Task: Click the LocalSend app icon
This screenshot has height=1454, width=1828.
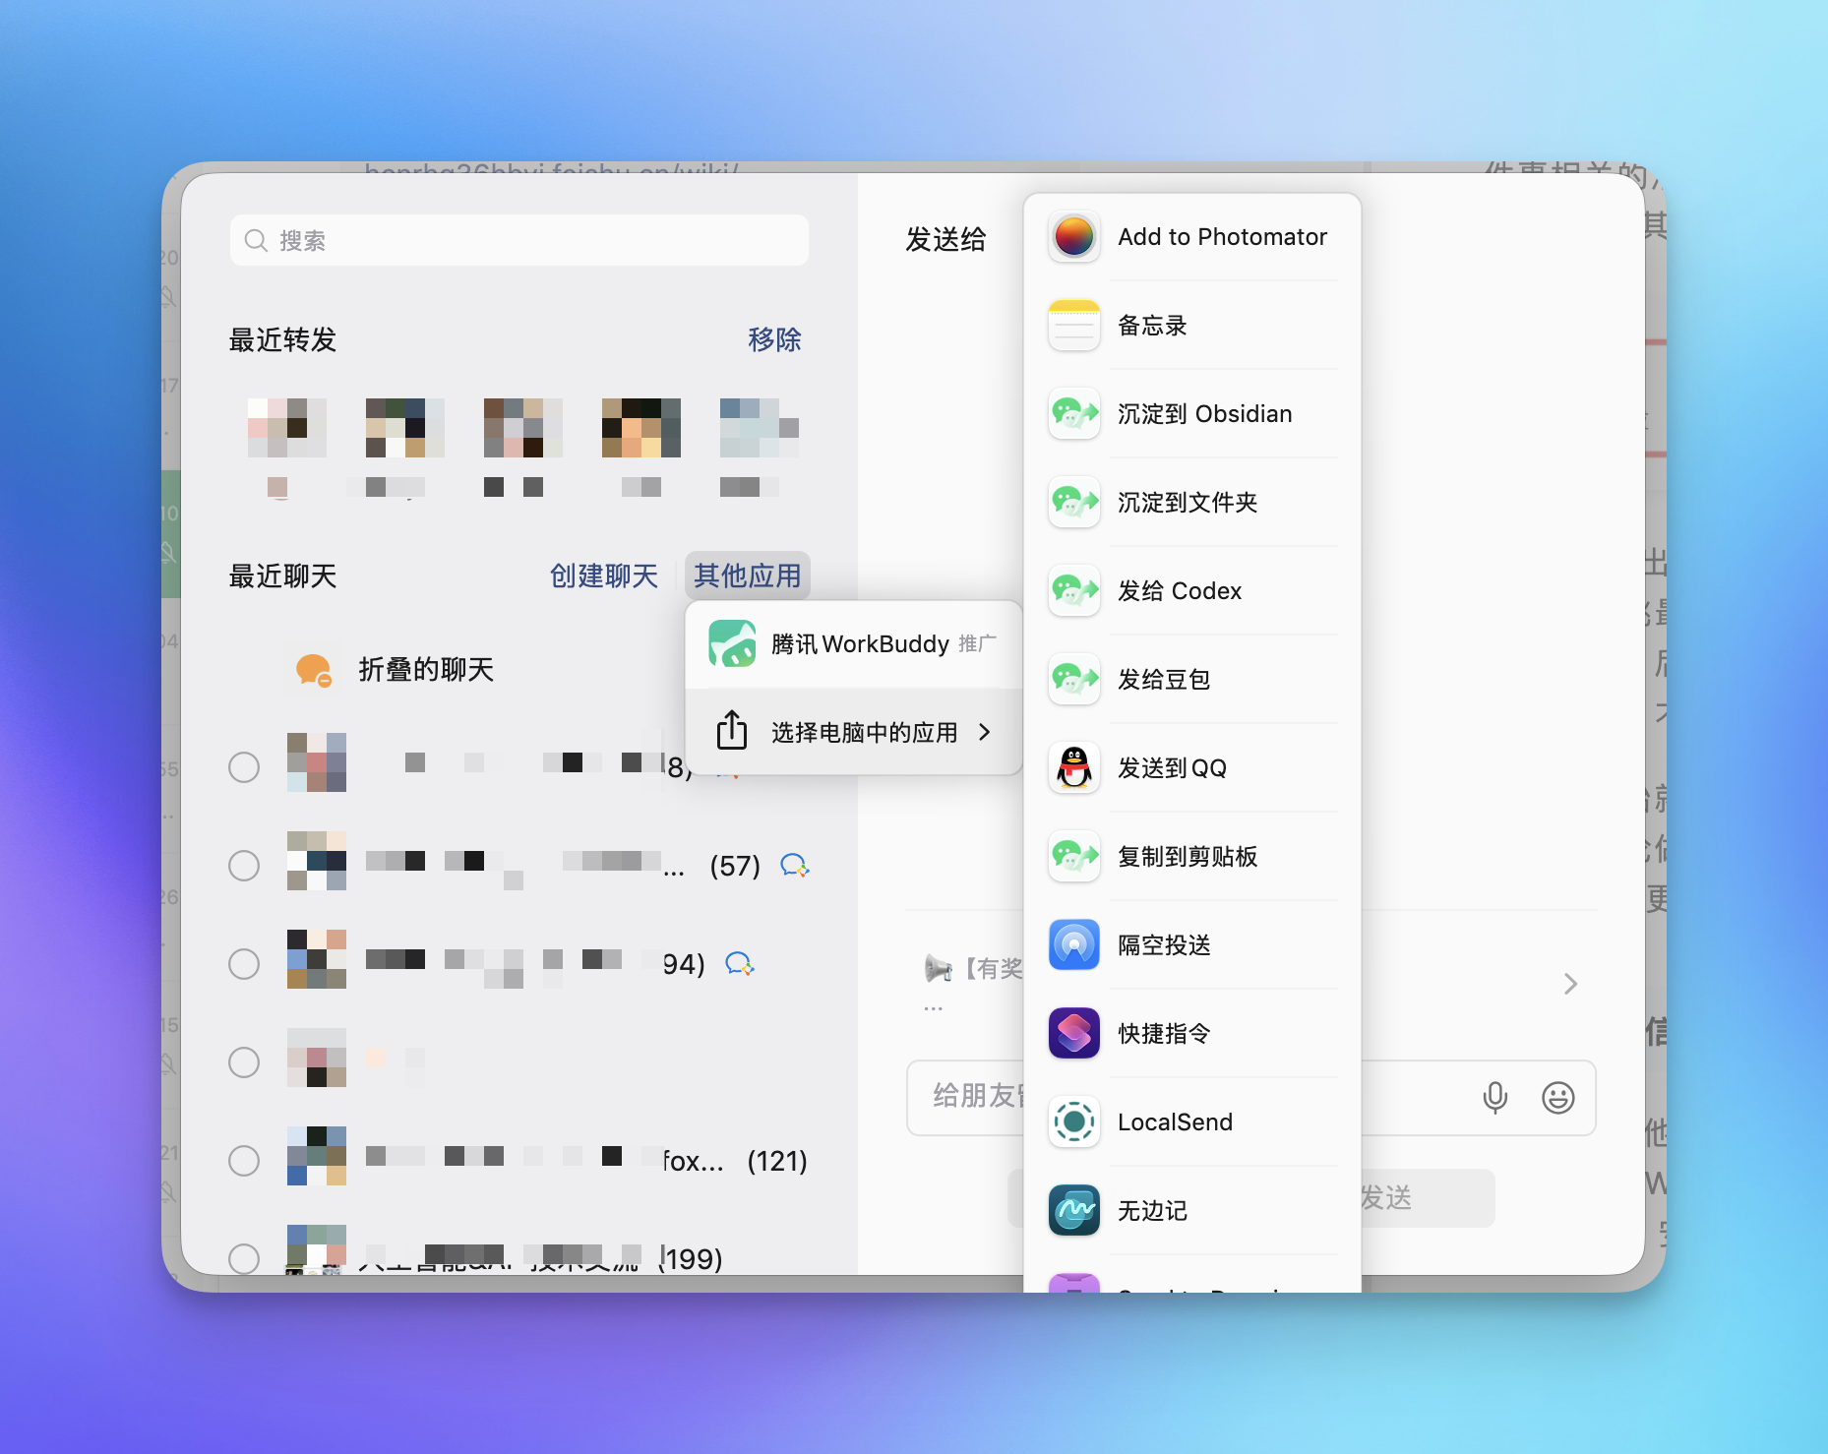Action: pos(1073,1122)
